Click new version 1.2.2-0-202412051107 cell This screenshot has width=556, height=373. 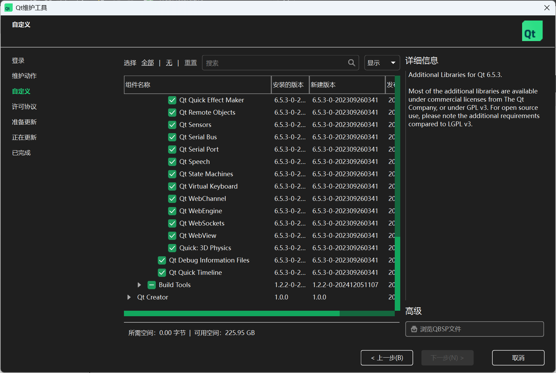pyautogui.click(x=345, y=285)
